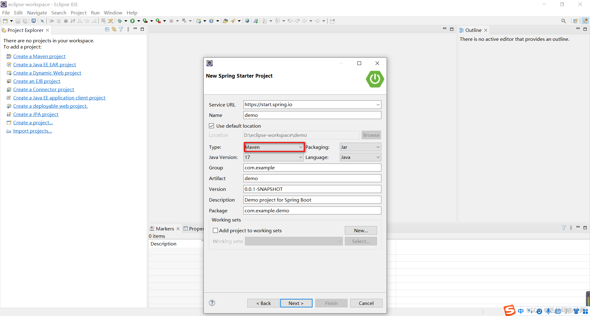This screenshot has width=590, height=316.
Task: Open the Service URL dropdown
Action: pos(378,105)
